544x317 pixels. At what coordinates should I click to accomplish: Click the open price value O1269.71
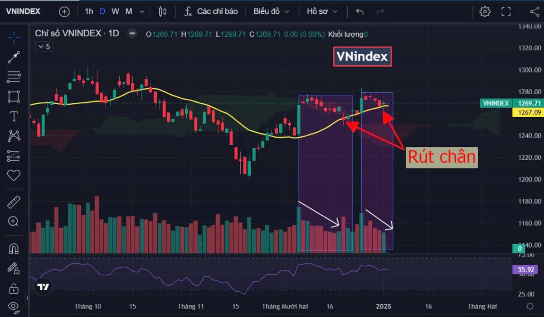(x=162, y=34)
